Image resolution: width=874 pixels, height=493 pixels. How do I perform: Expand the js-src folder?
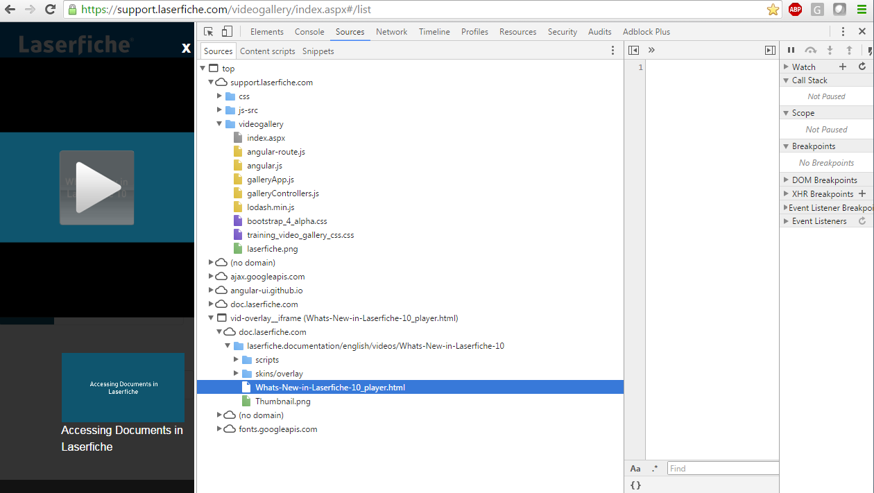click(x=220, y=110)
